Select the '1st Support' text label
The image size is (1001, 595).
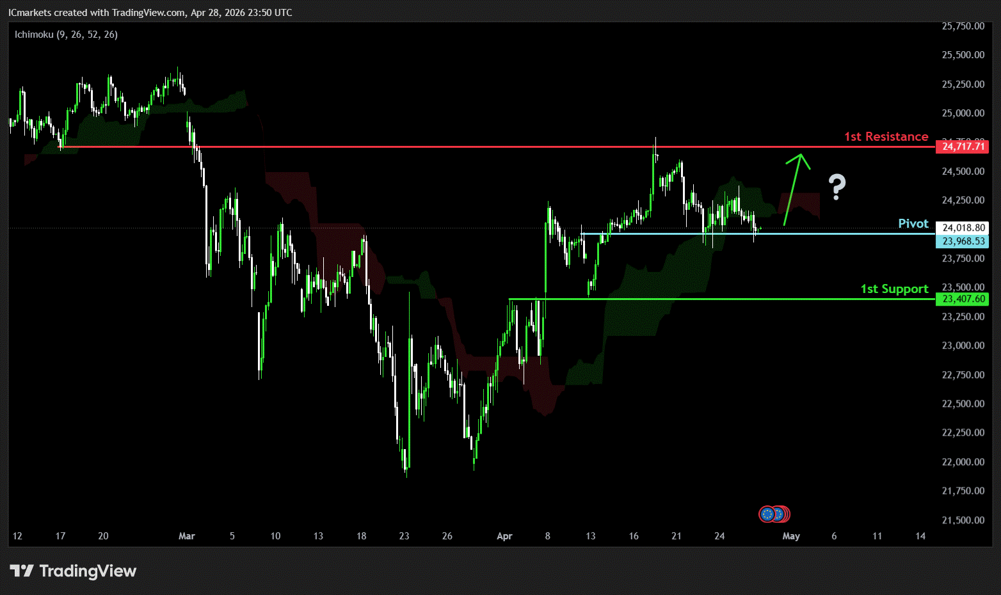pos(893,289)
